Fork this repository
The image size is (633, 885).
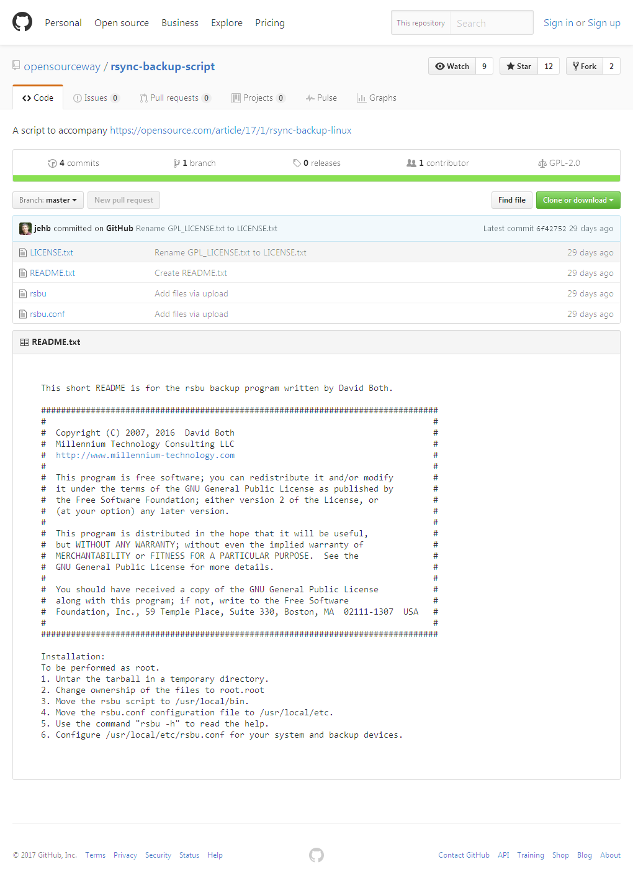585,66
